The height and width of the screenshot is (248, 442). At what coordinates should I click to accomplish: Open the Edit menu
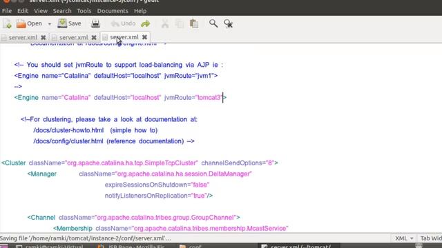(x=23, y=11)
